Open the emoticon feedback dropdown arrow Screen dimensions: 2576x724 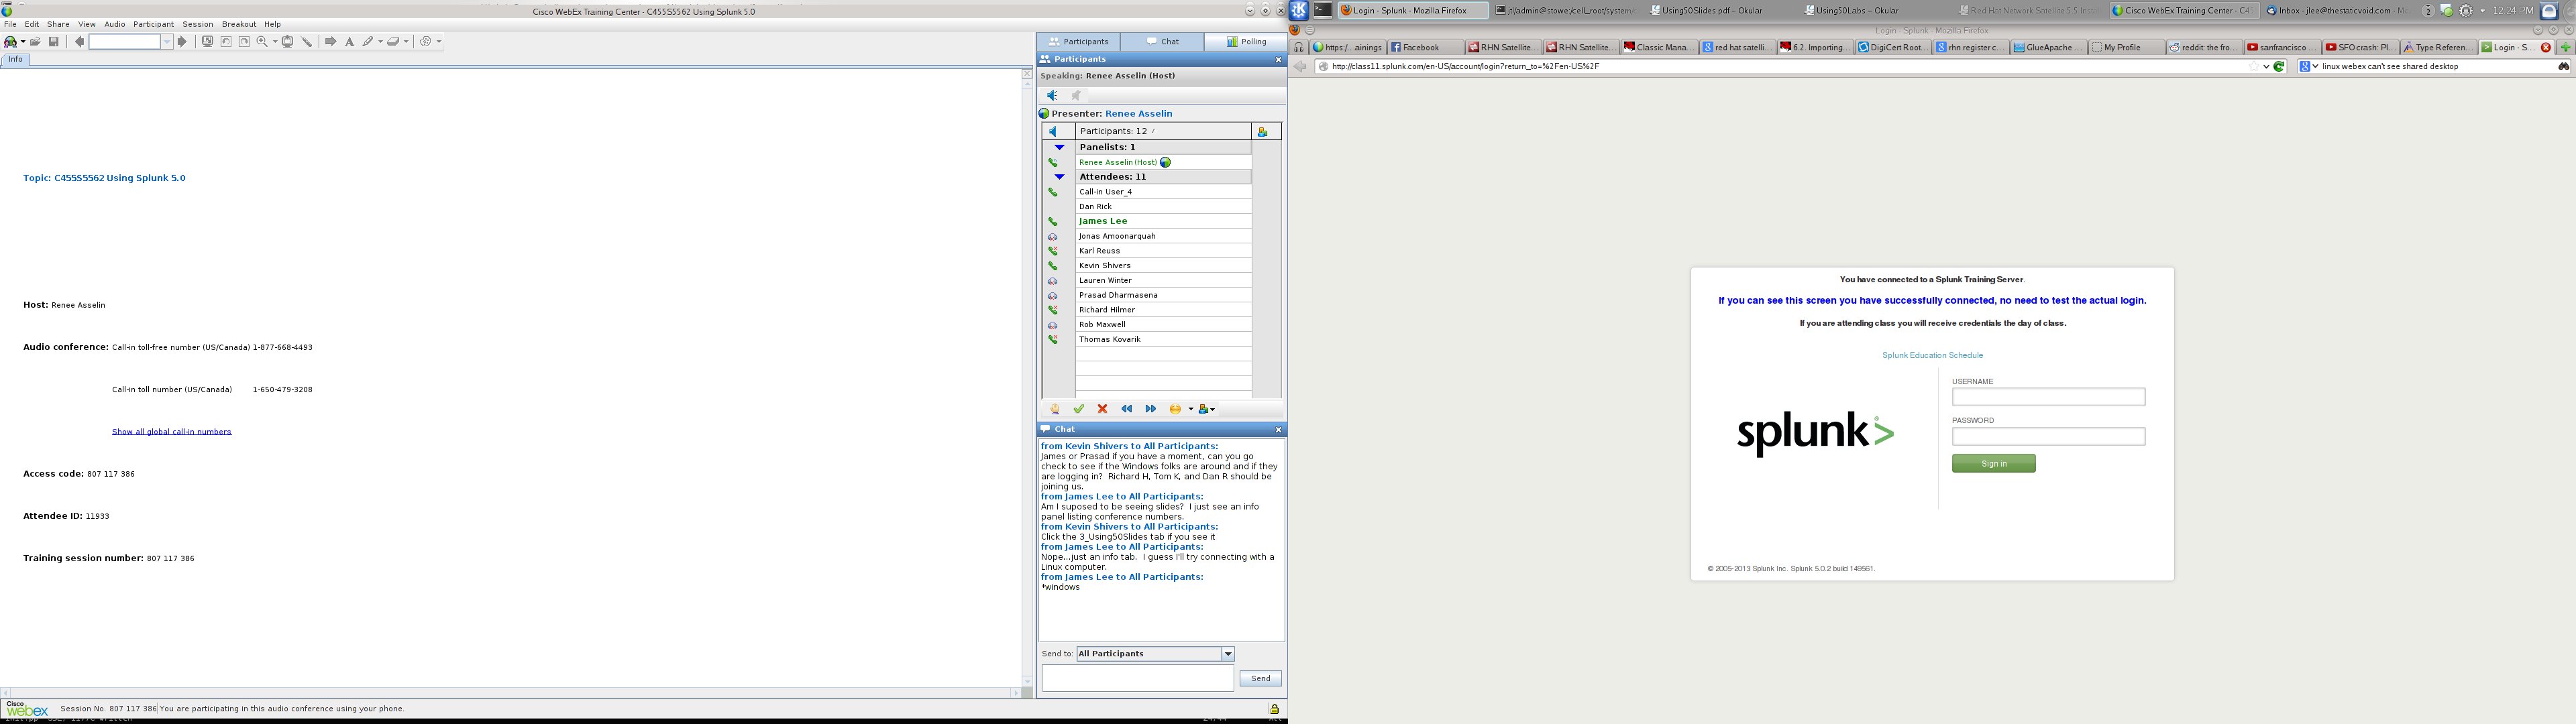click(x=1190, y=409)
